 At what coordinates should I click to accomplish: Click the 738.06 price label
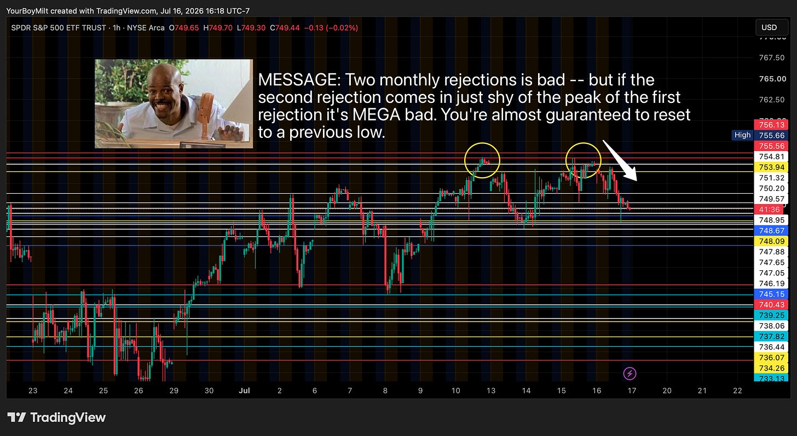tap(772, 325)
